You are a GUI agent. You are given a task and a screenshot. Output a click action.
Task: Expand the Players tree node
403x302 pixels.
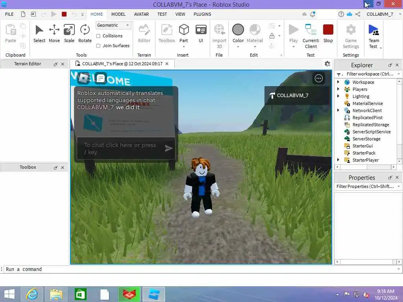click(x=338, y=89)
